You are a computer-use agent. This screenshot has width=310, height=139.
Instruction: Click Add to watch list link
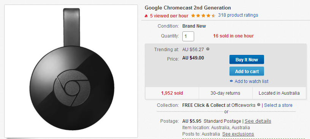click(x=251, y=81)
